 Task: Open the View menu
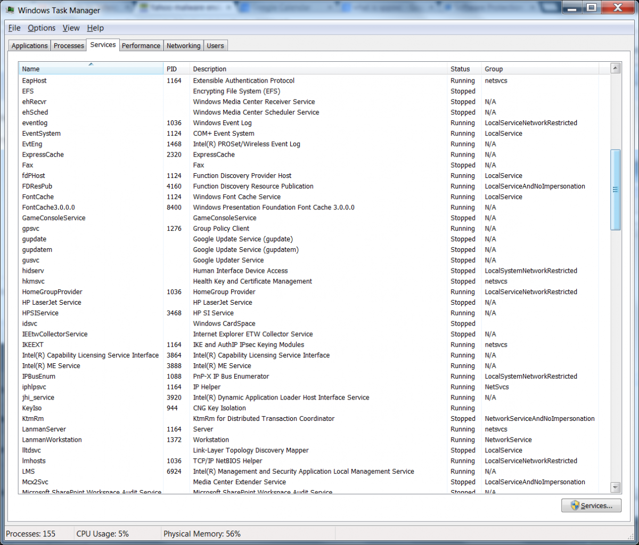point(71,28)
